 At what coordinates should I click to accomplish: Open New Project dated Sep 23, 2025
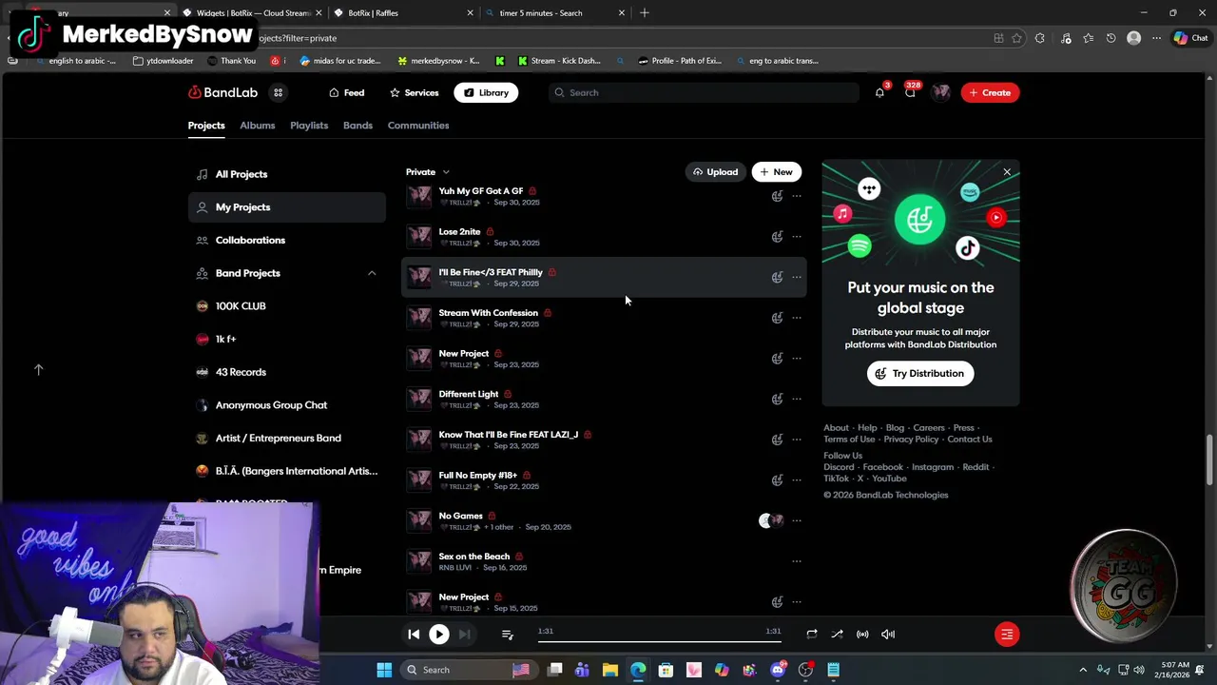pos(603,359)
